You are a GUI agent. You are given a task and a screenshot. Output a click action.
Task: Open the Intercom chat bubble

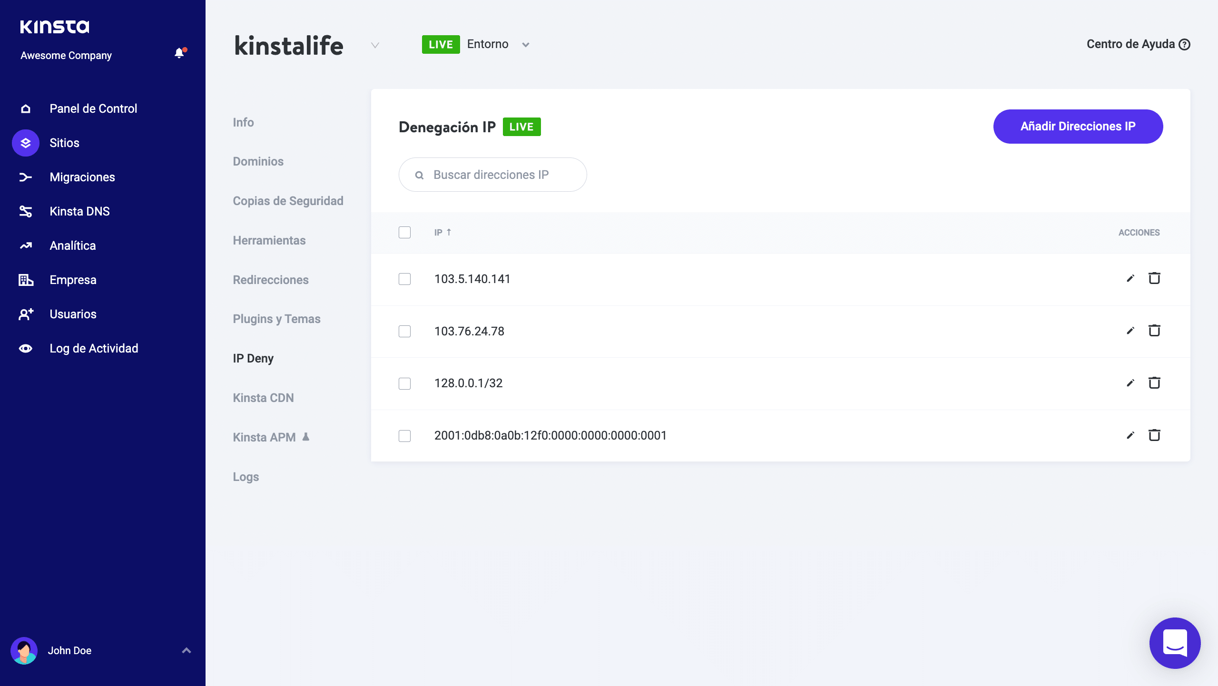(1175, 643)
